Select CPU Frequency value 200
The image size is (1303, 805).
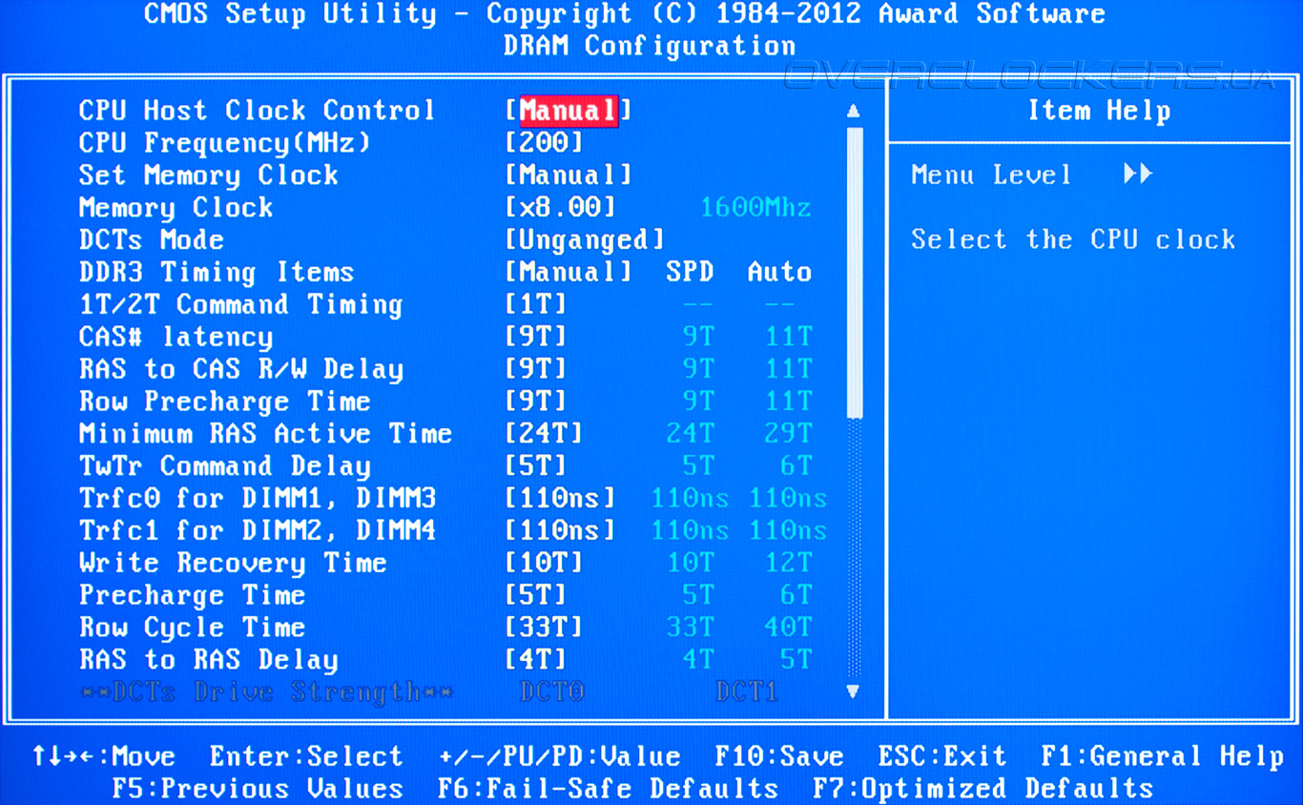544,143
